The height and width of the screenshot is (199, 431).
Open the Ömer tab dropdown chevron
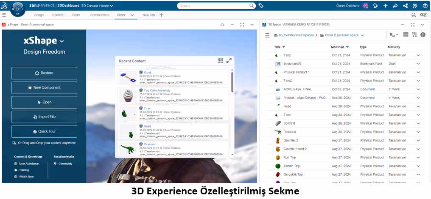[132, 15]
